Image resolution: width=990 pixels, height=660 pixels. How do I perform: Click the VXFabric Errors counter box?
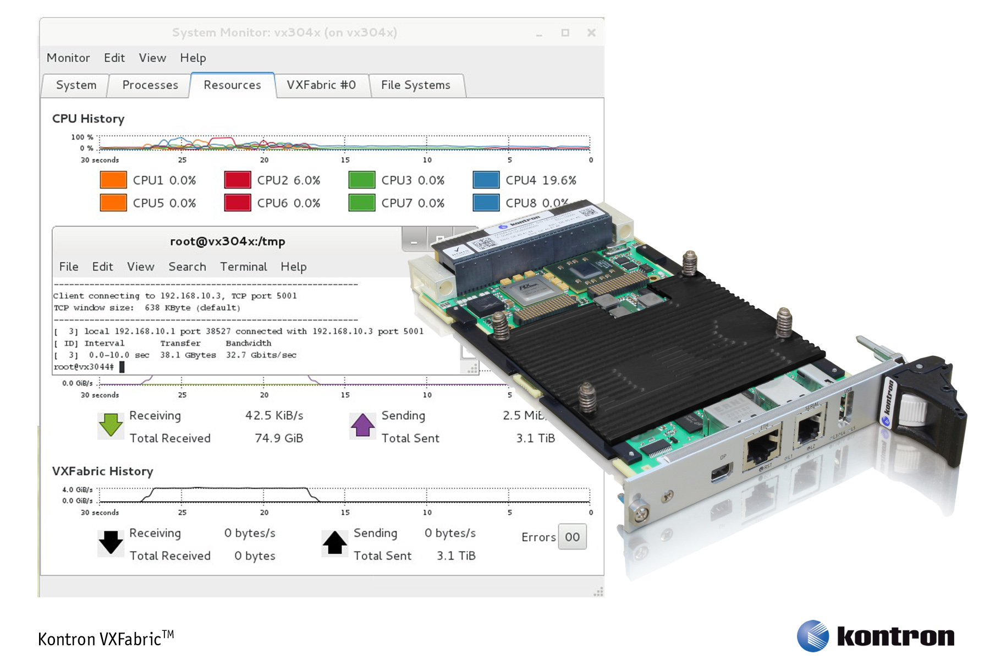pyautogui.click(x=573, y=537)
